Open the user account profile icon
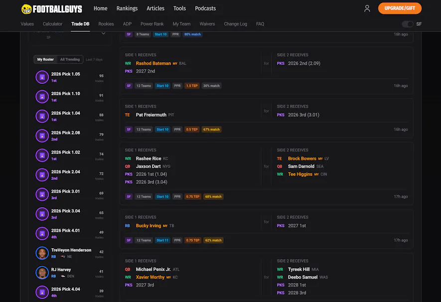The height and width of the screenshot is (302, 441). tap(367, 8)
